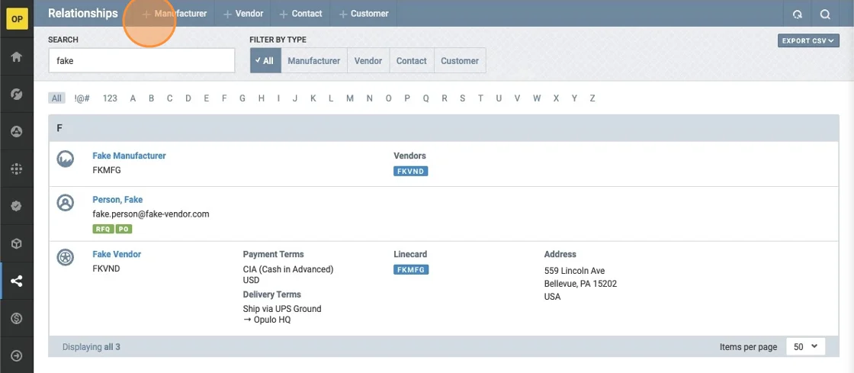Add a new Customer from top bar
Screen dimensions: 854x373
tap(364, 14)
